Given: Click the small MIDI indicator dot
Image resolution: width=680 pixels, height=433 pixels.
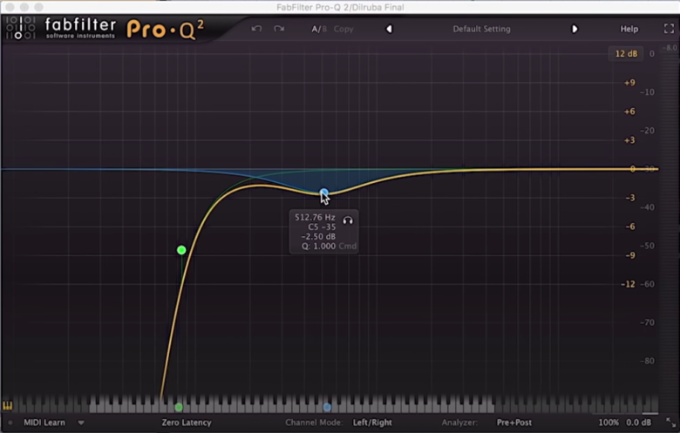Looking at the screenshot, I should [x=10, y=423].
